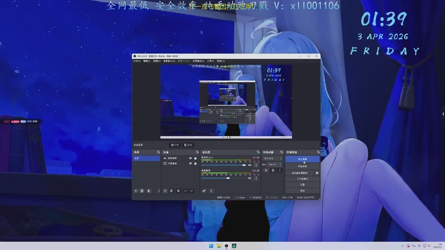Select the scene entry in Scenes list
This screenshot has height=250, width=445.
[146, 158]
